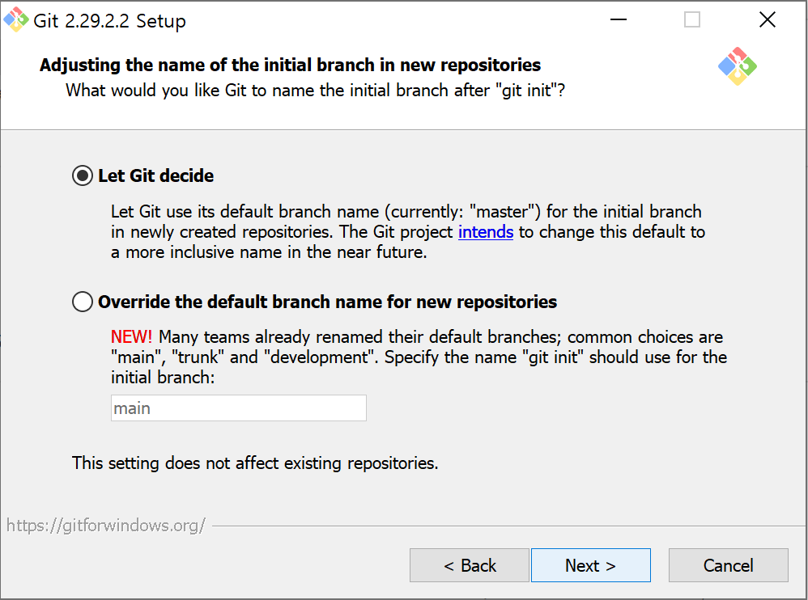The image size is (808, 600).
Task: Continue the installer with Next
Action: pos(590,565)
